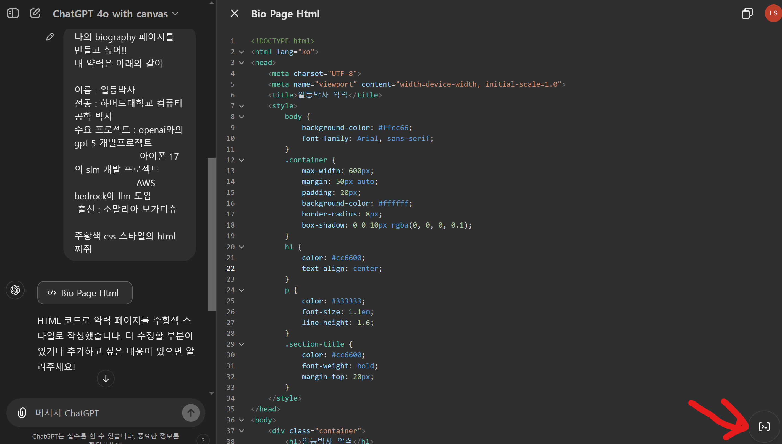
Task: Start a new chat with compose icon
Action: 35,14
